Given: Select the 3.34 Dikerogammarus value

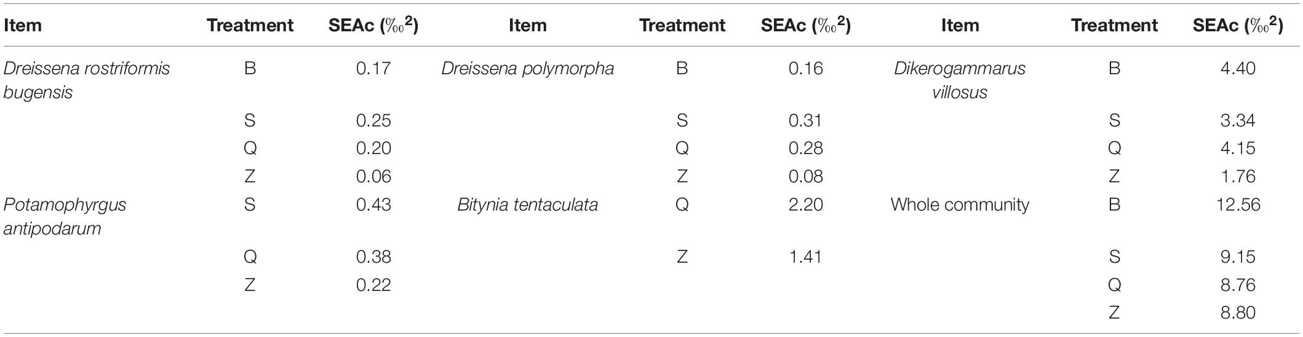Looking at the screenshot, I should point(1238,120).
